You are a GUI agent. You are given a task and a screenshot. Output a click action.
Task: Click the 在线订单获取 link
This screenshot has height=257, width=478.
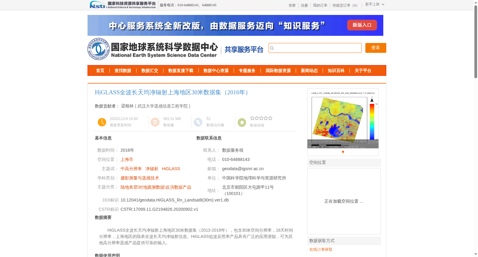[321, 250]
